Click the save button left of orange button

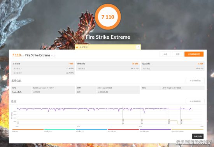177,54
